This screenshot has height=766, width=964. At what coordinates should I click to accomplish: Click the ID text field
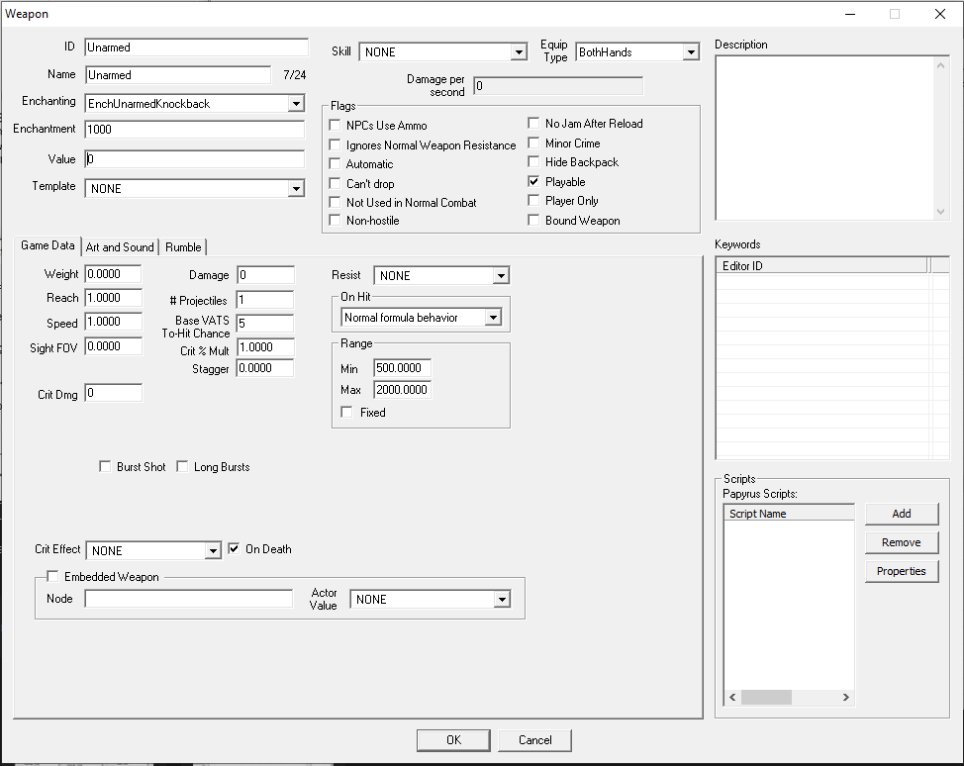coord(196,48)
